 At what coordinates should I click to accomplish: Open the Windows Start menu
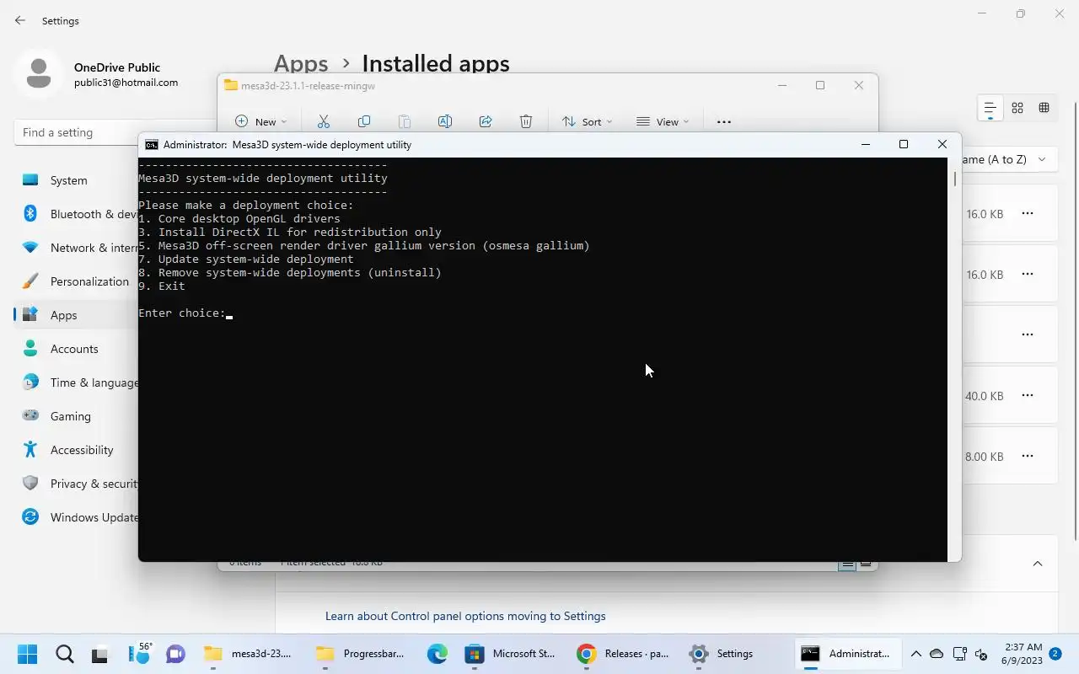click(x=28, y=654)
